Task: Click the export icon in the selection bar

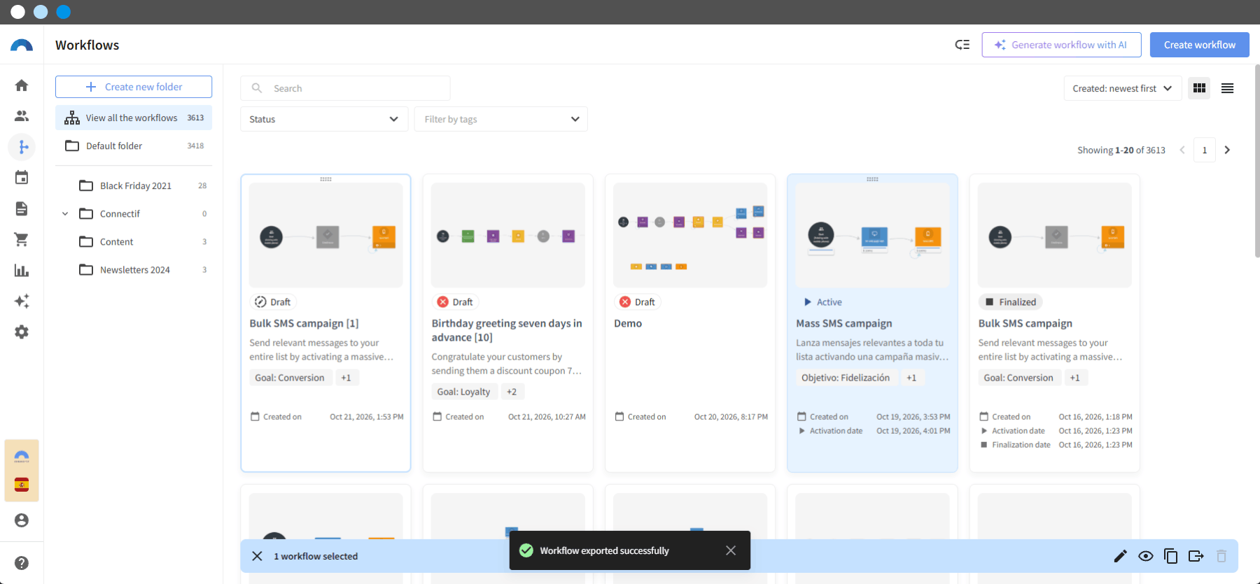Action: click(x=1196, y=556)
